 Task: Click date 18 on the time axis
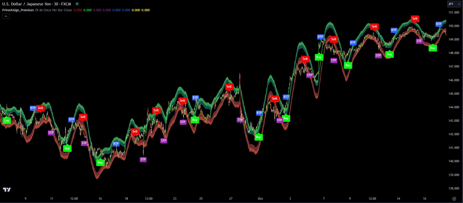[127, 199]
